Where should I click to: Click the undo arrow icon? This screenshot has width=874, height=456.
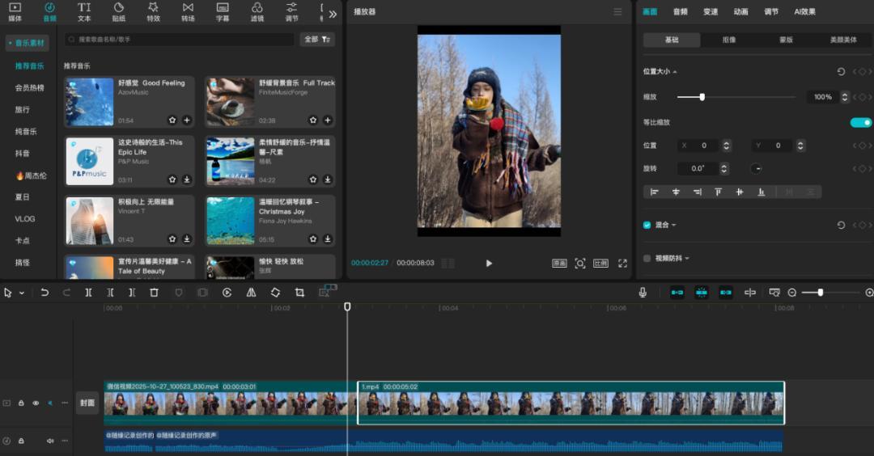coord(45,293)
